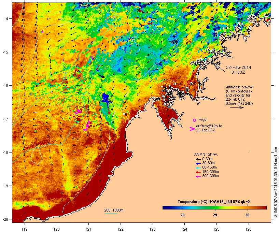
Task: Click the blue 30-80m legend arrow
Action: point(198,163)
